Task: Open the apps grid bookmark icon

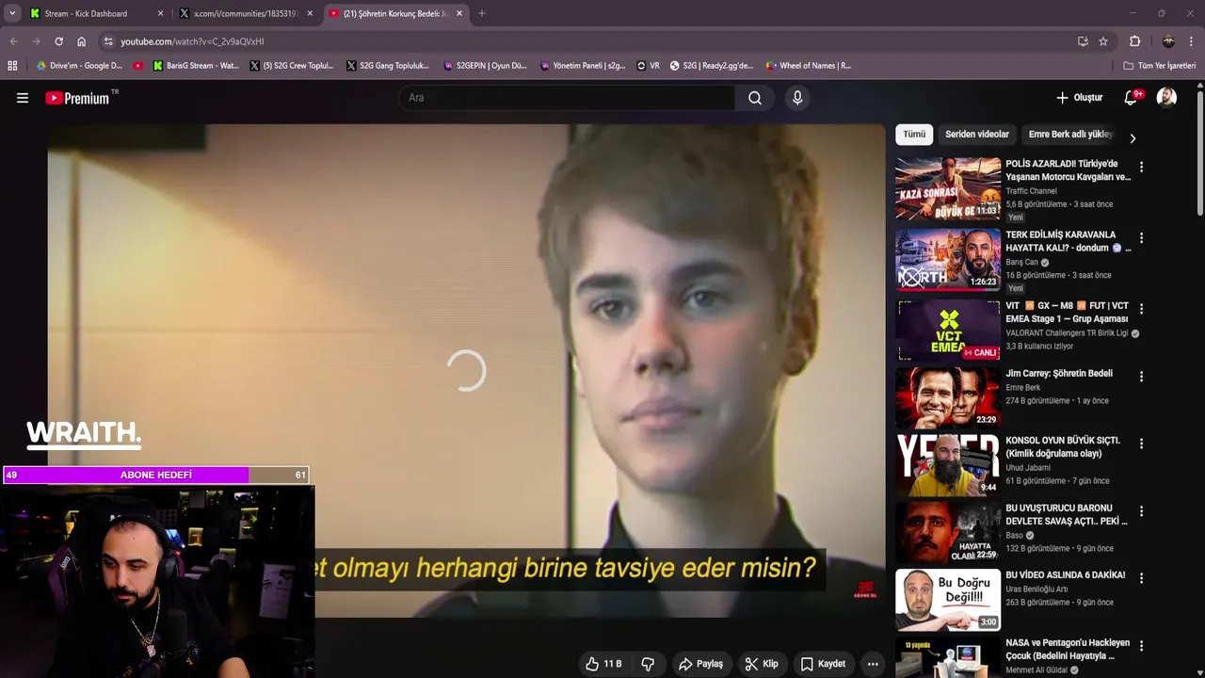Action: click(x=12, y=66)
